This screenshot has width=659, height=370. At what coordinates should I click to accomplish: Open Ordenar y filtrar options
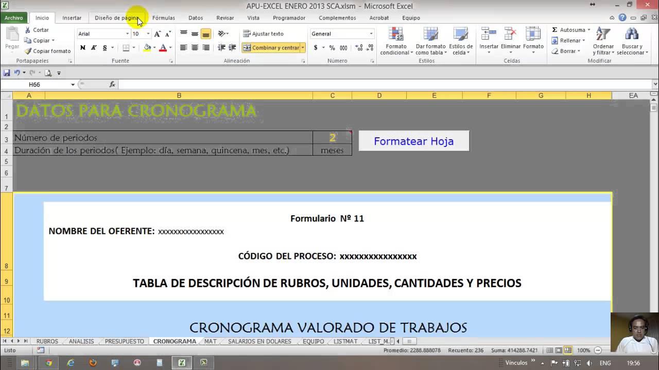pyautogui.click(x=603, y=41)
